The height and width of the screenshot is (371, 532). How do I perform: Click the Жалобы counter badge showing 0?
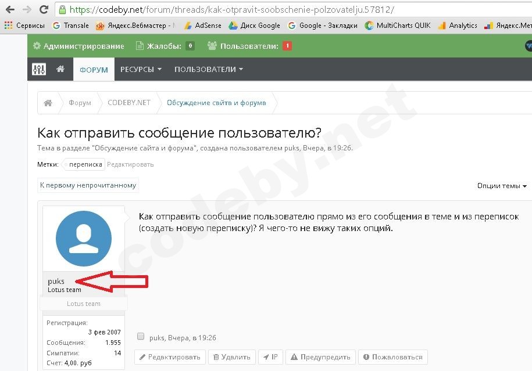(190, 46)
